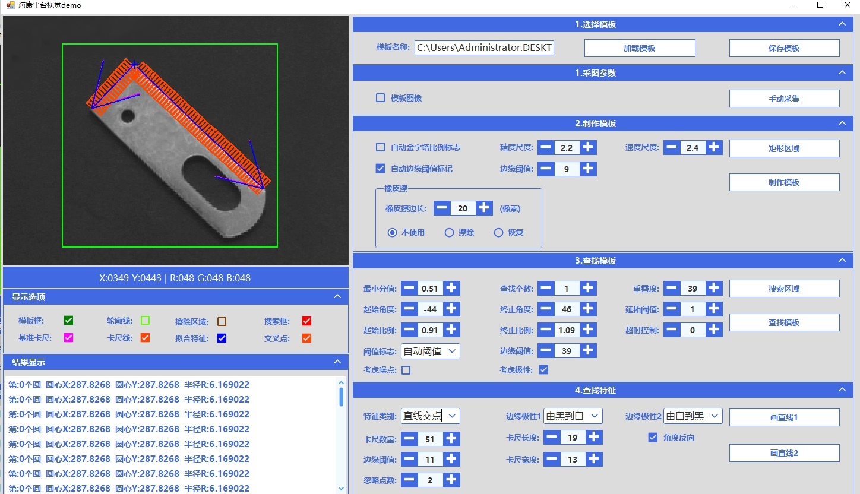The height and width of the screenshot is (494, 860).
Task: Select the 擦除 eraser radio option
Action: (450, 233)
